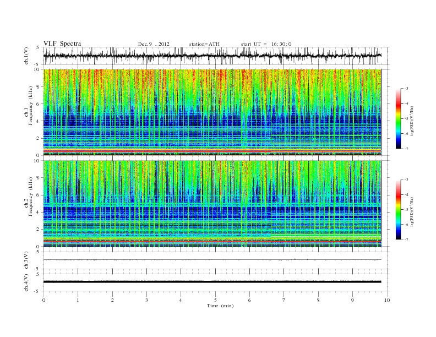Click the "3" tick on the time axis
Viewport: 436px width, 337px height.
[x=146, y=300]
